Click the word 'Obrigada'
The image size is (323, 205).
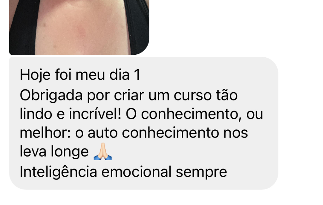pos(51,96)
